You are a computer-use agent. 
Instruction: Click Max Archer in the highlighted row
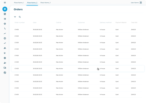click(59, 69)
